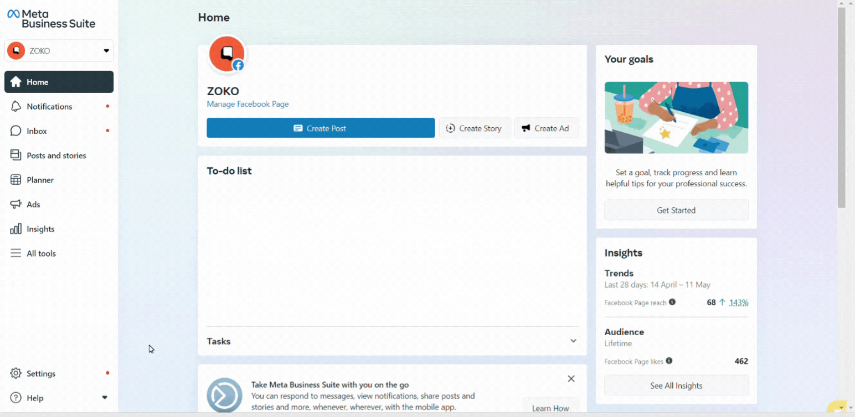855x417 pixels.
Task: Click the Trends date range text
Action: click(657, 285)
